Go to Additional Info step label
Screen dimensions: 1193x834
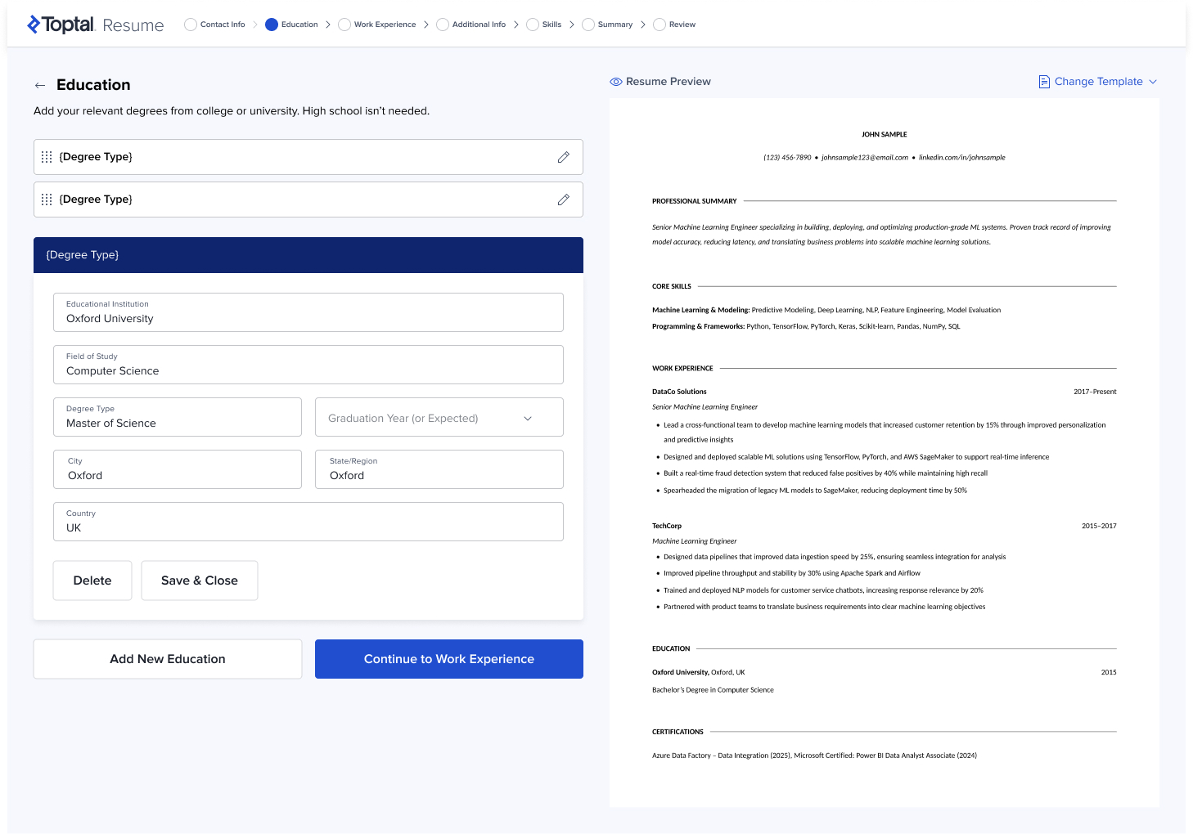tap(479, 25)
